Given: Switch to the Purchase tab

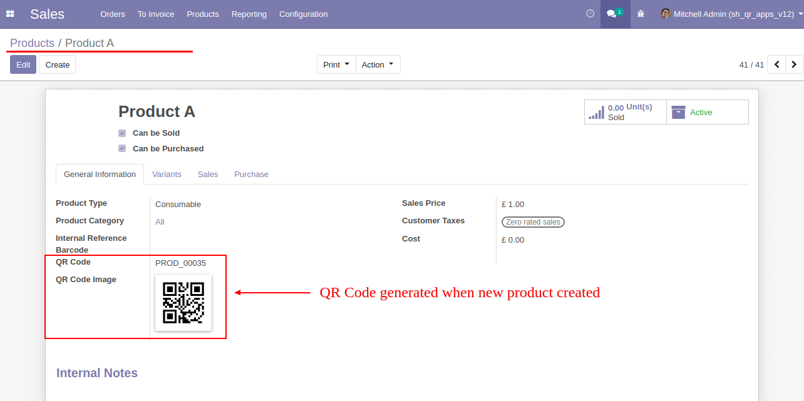Looking at the screenshot, I should click(x=252, y=175).
